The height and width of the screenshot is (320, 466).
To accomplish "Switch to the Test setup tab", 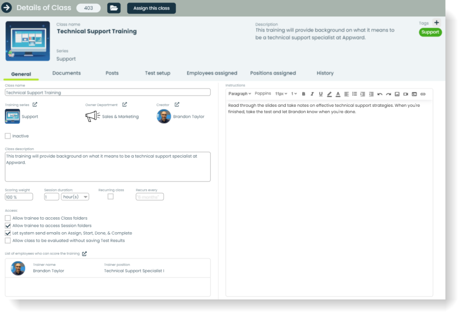I will pos(157,73).
